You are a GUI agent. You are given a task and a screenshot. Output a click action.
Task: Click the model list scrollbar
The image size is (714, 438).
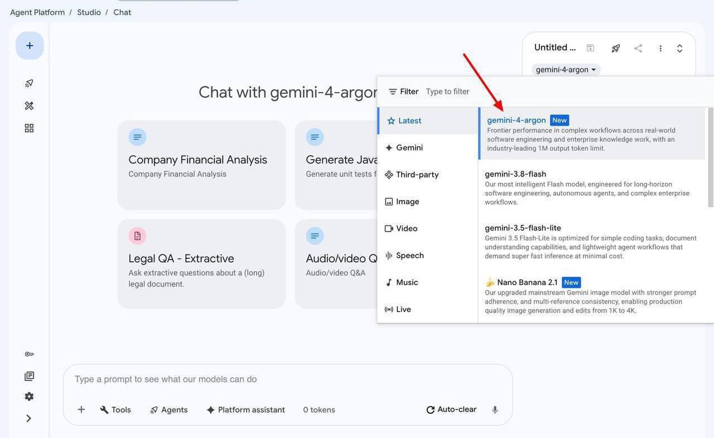[x=711, y=157]
